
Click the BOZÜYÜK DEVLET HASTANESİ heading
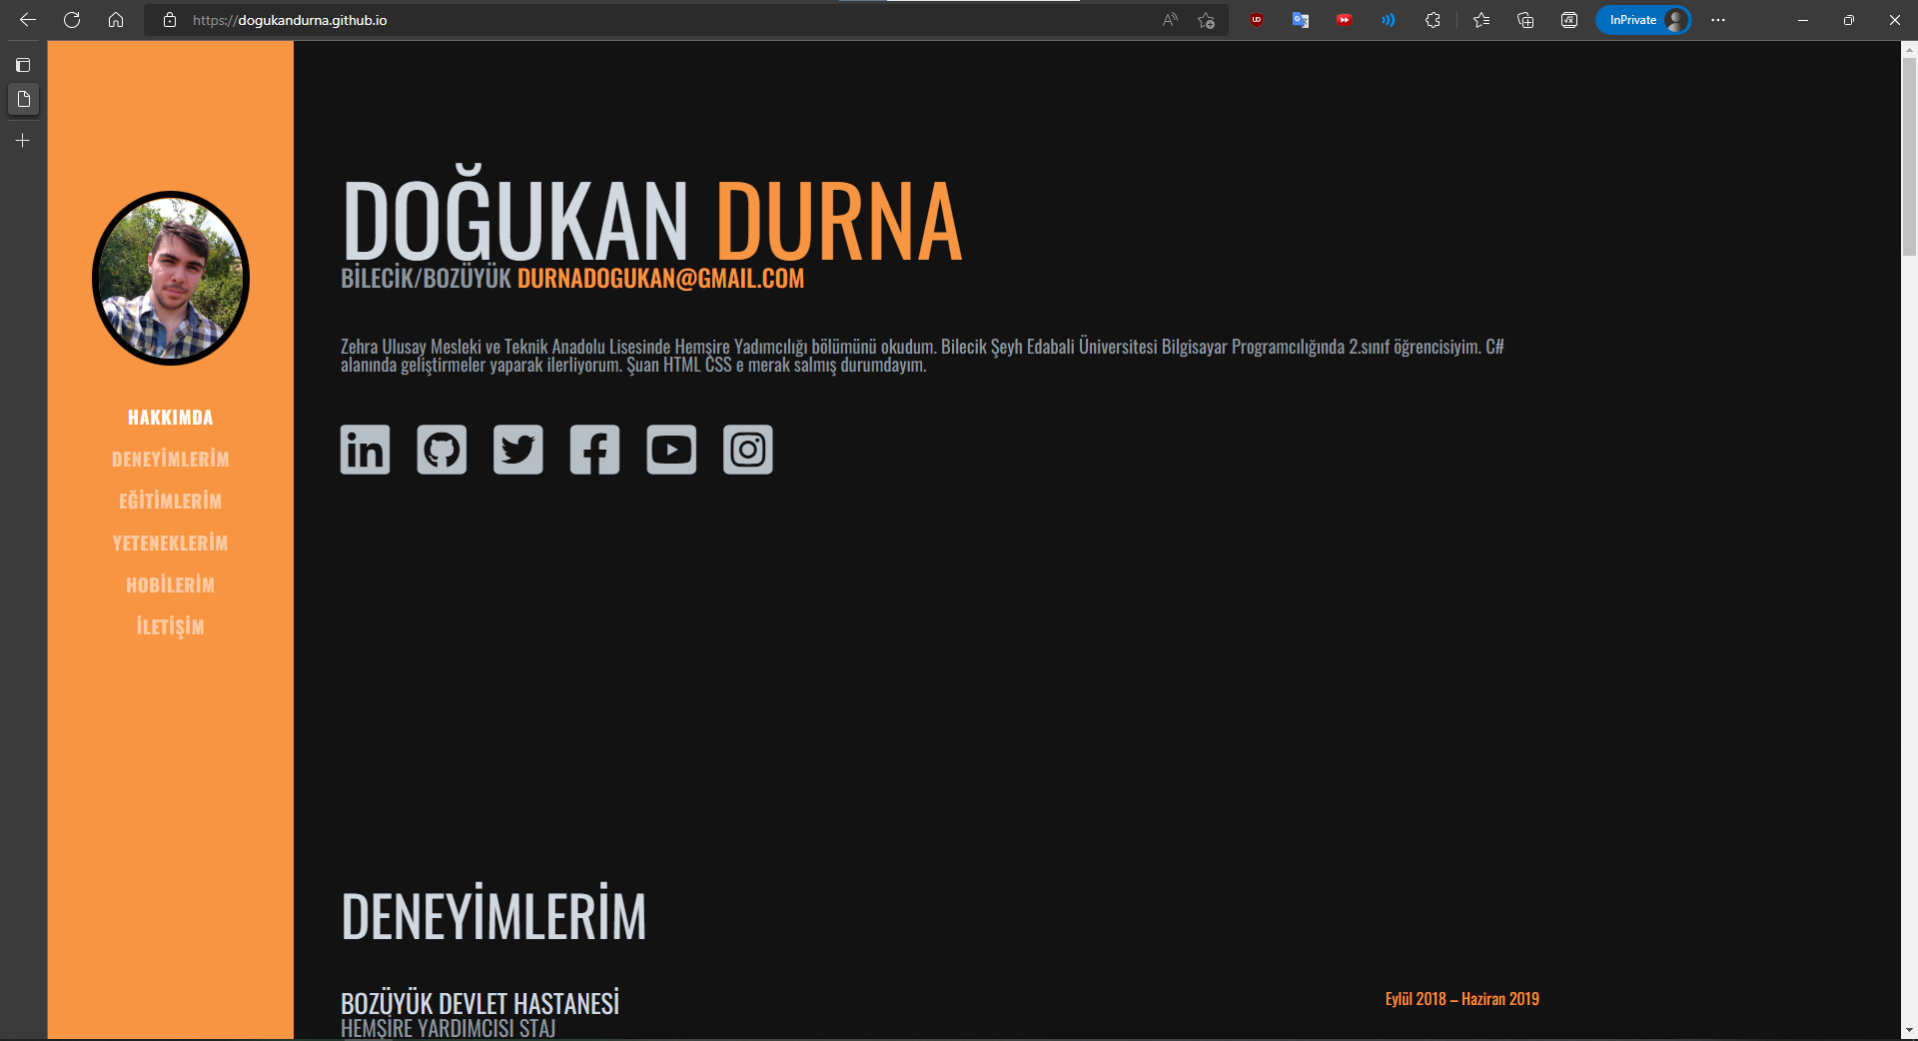pyautogui.click(x=480, y=1003)
